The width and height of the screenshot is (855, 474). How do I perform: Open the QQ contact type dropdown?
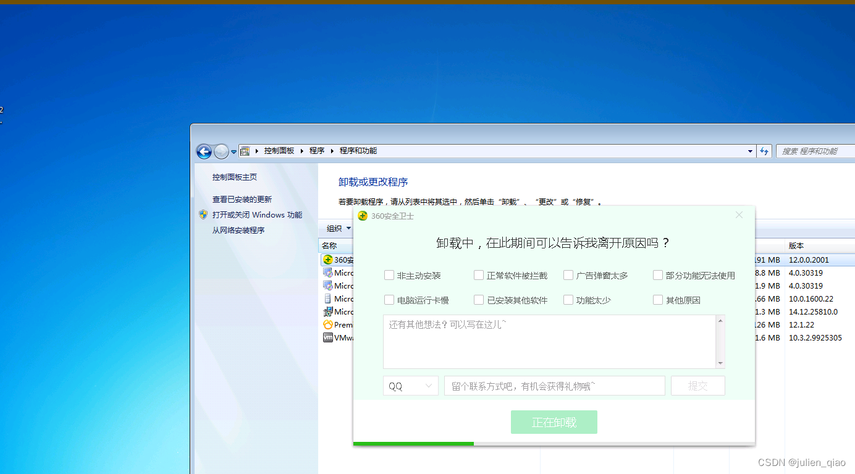tap(411, 386)
